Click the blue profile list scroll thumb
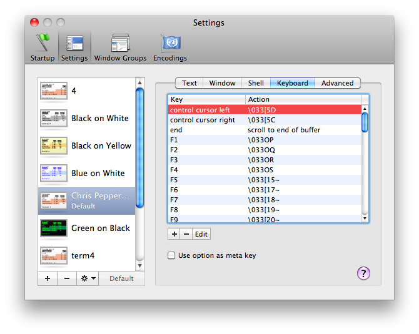419x334 pixels. coord(139,148)
